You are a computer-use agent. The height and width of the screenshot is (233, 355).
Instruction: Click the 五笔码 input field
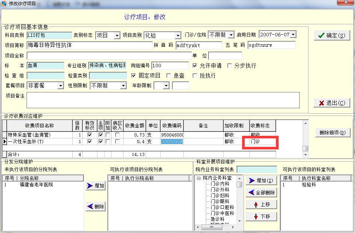[x=272, y=45]
